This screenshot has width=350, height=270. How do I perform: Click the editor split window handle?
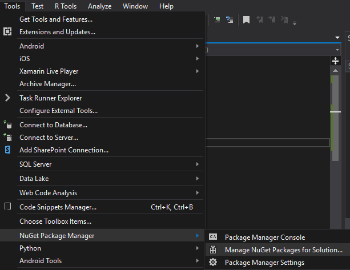click(x=335, y=61)
